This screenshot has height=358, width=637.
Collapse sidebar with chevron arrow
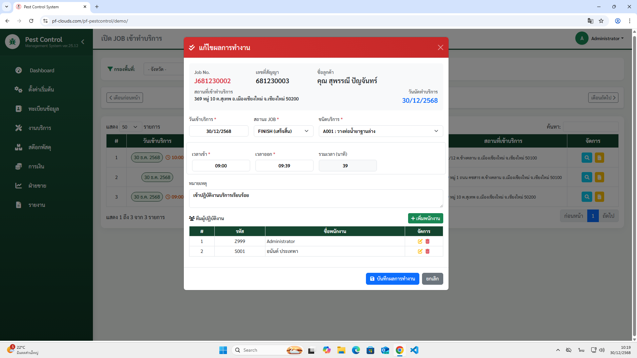tap(83, 42)
